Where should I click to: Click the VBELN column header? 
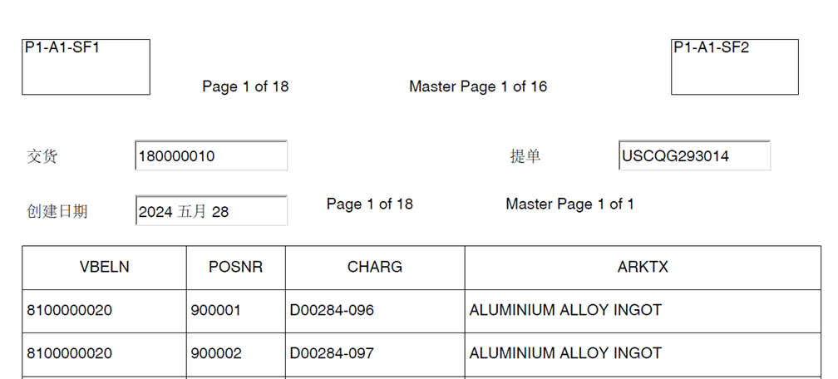[105, 267]
